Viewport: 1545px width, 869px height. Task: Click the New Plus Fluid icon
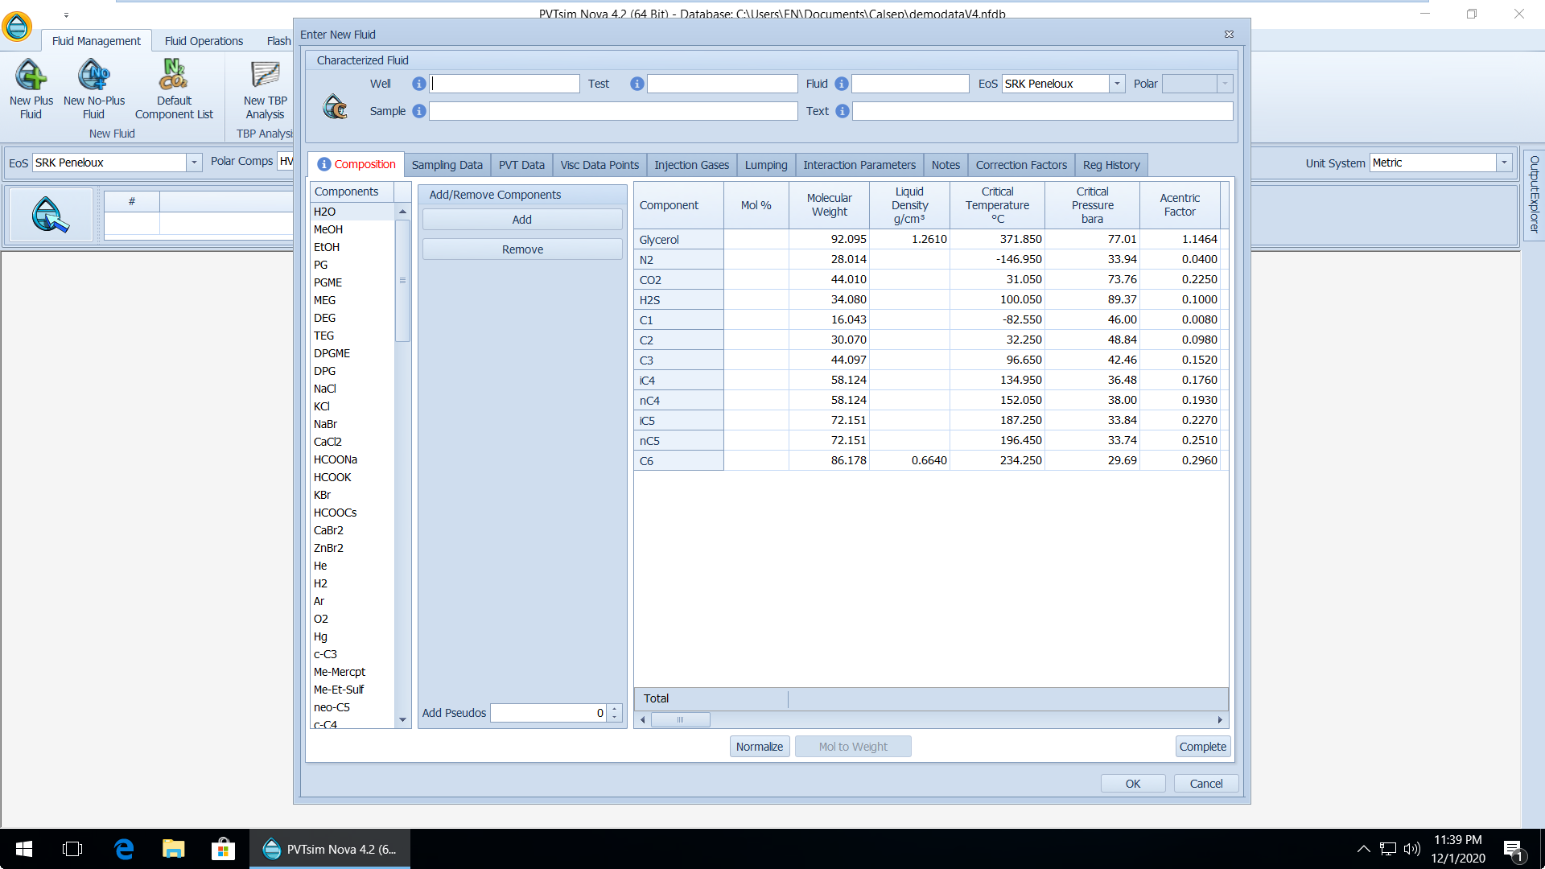point(31,89)
